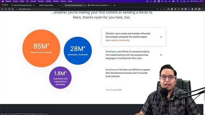This screenshot has width=205, height=115.
Task: Close the 'GitHub: Where the world builds' tab
Action: pos(110,5)
